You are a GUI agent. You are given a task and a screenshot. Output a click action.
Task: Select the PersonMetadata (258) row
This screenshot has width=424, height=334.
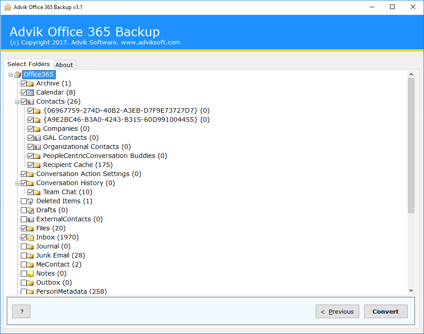coord(72,291)
